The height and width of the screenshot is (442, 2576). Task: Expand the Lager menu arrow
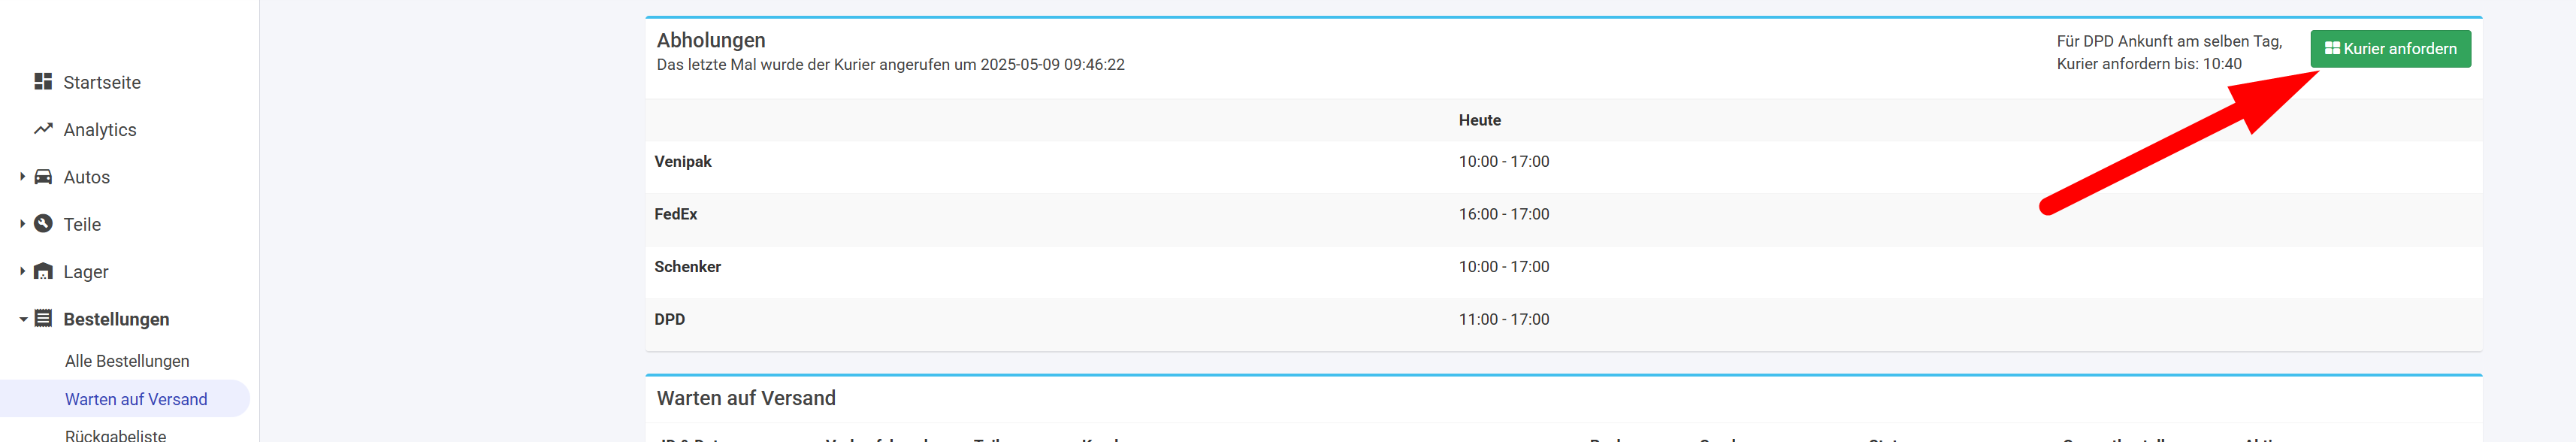[x=22, y=271]
